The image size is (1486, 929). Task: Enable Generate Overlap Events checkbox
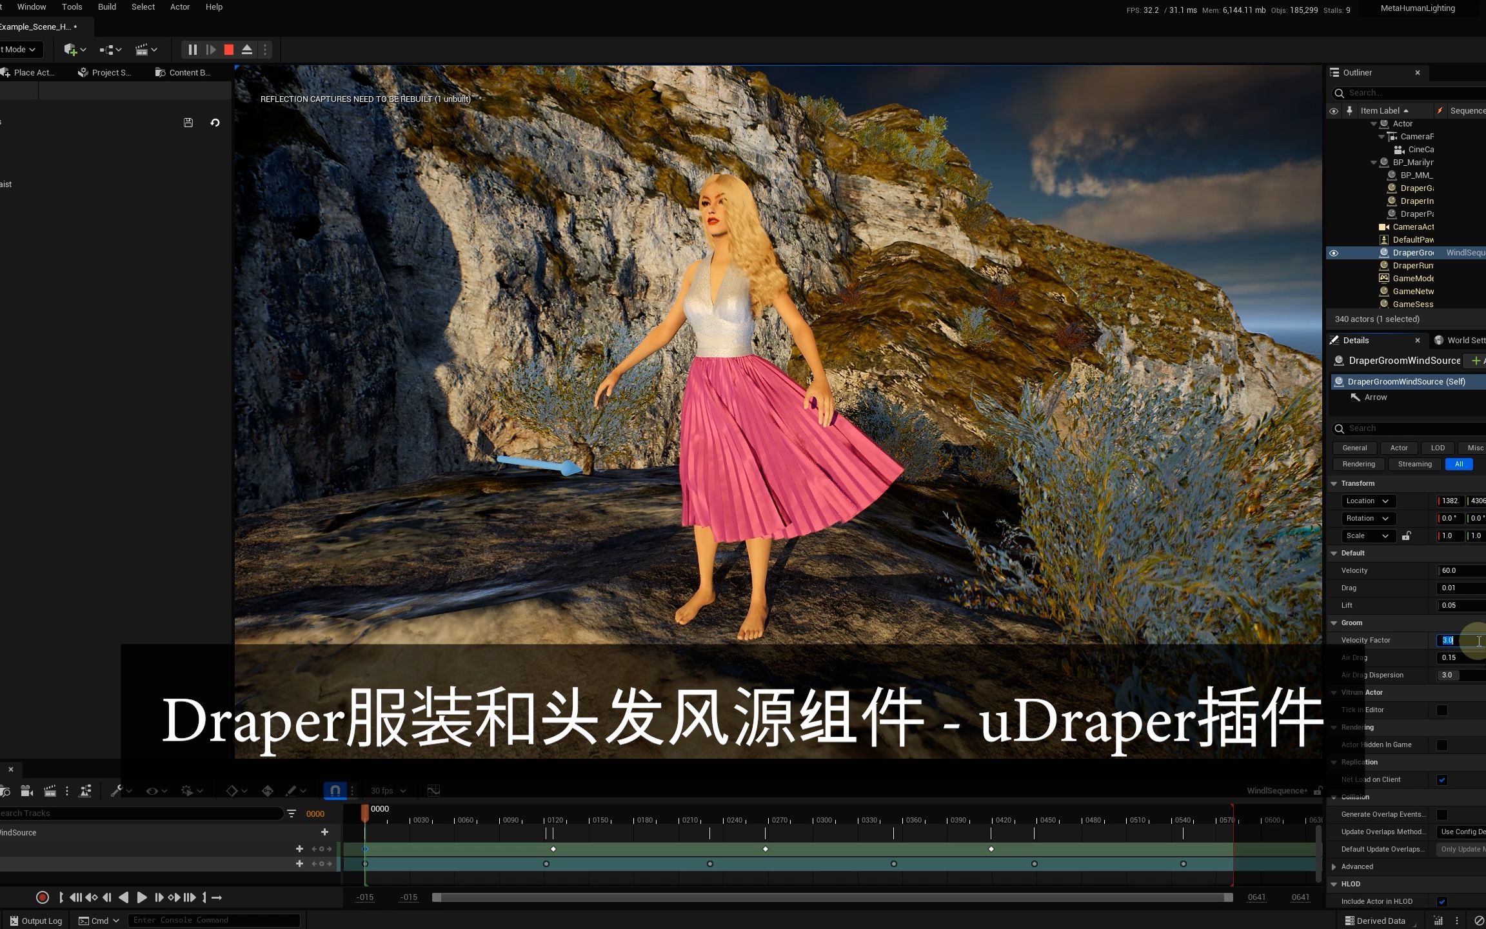click(x=1442, y=814)
